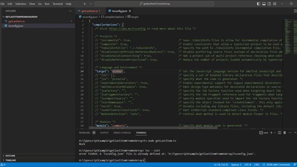Click the terminal command prompt line
This screenshot has width=297, height=167.
point(112,161)
